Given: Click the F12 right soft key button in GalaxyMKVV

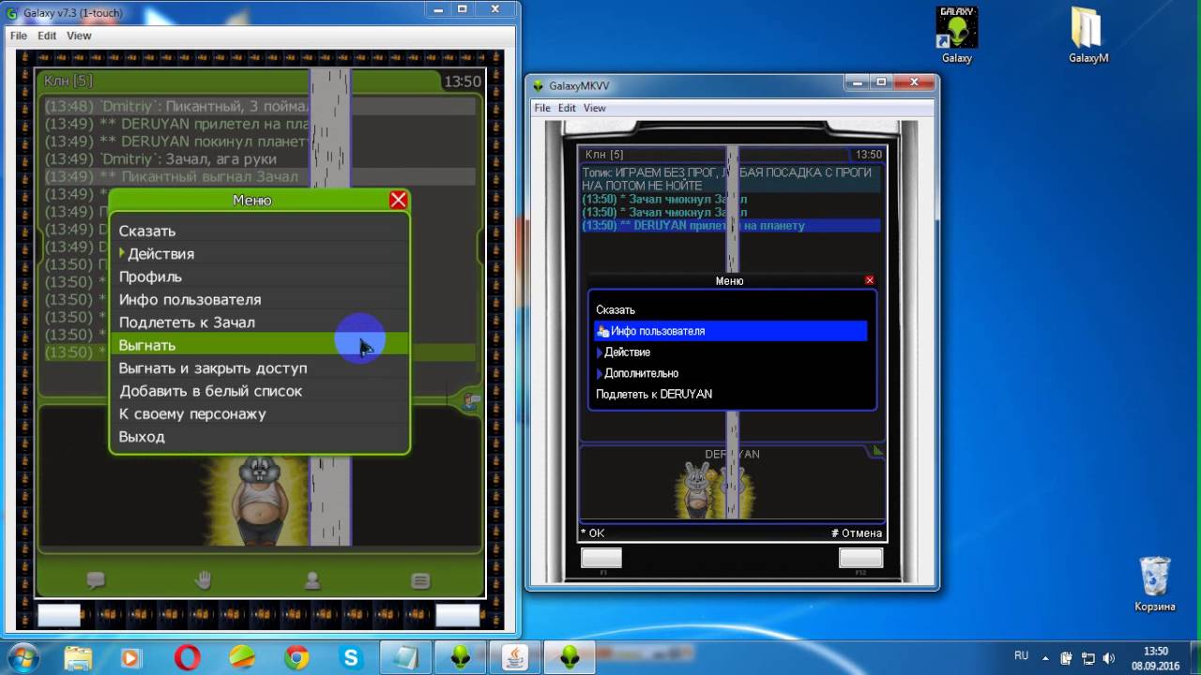Looking at the screenshot, I should click(x=860, y=558).
